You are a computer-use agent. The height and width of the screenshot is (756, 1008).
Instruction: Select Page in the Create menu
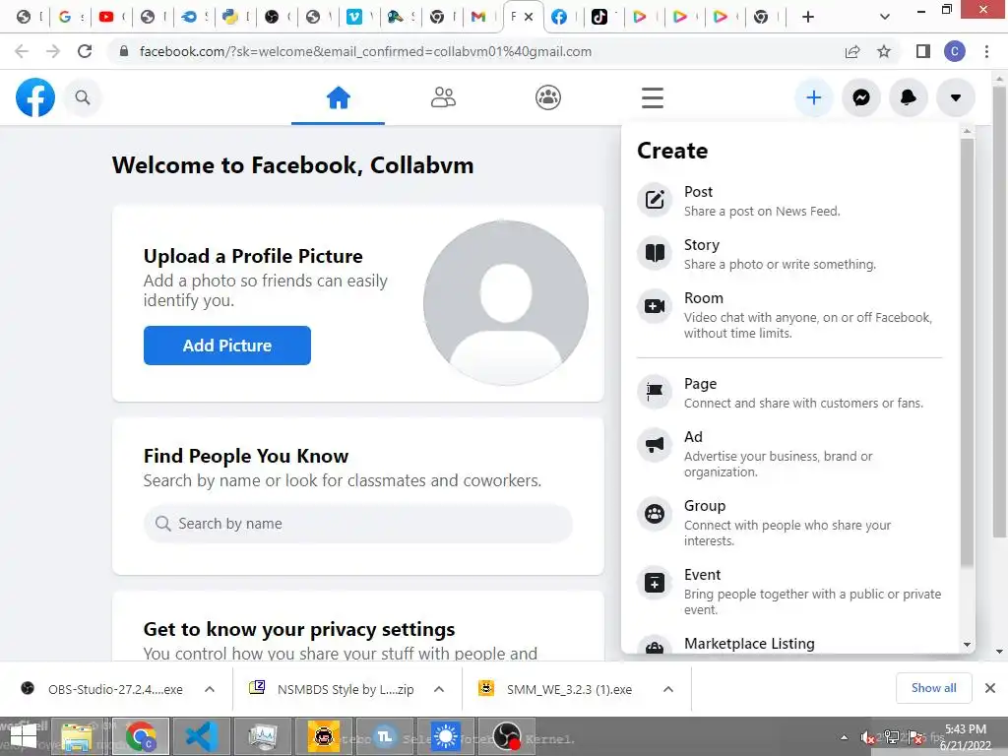tap(789, 393)
